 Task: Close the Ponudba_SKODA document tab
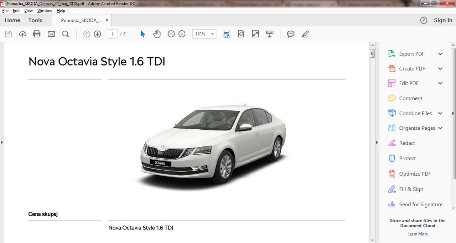pyautogui.click(x=107, y=20)
